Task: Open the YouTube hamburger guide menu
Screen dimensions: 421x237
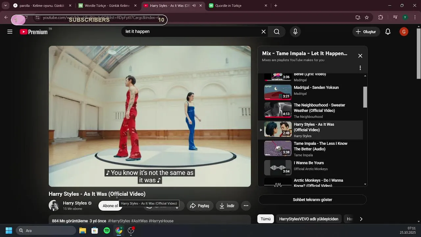Action: [10, 32]
